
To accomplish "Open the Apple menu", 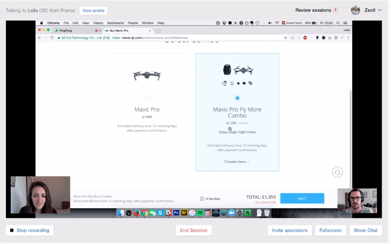I will pos(41,23).
